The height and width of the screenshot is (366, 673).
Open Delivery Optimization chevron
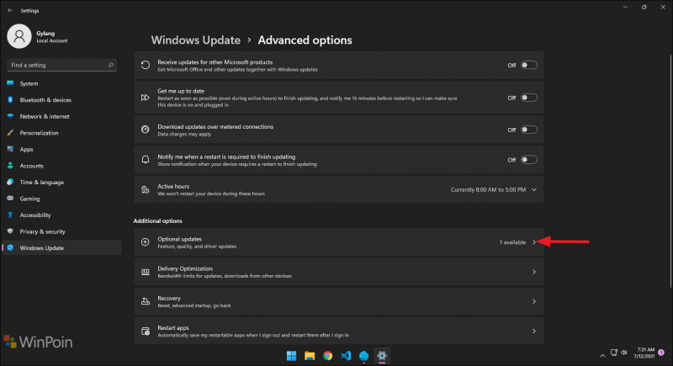click(534, 272)
